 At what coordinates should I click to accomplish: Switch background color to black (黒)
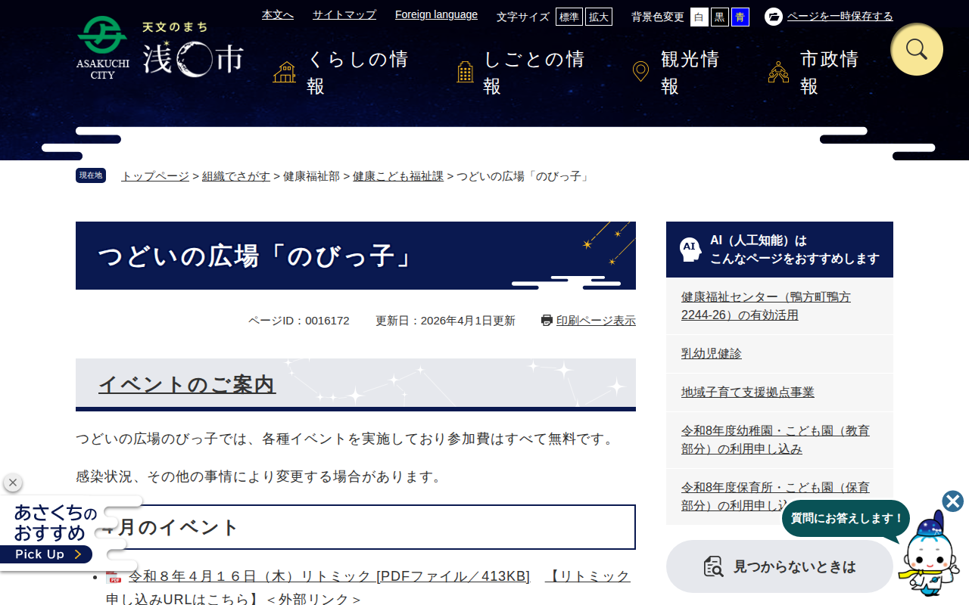click(x=720, y=17)
